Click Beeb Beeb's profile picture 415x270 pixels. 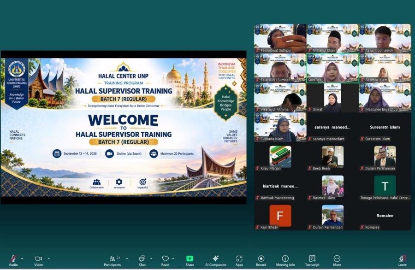(x=332, y=157)
